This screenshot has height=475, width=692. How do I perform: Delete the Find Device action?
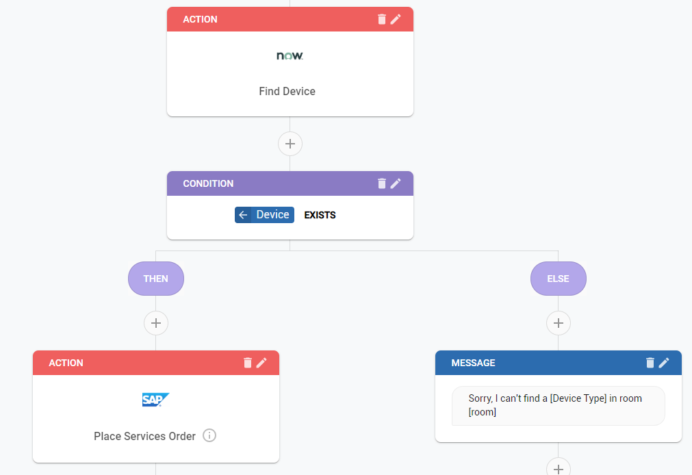pos(383,19)
